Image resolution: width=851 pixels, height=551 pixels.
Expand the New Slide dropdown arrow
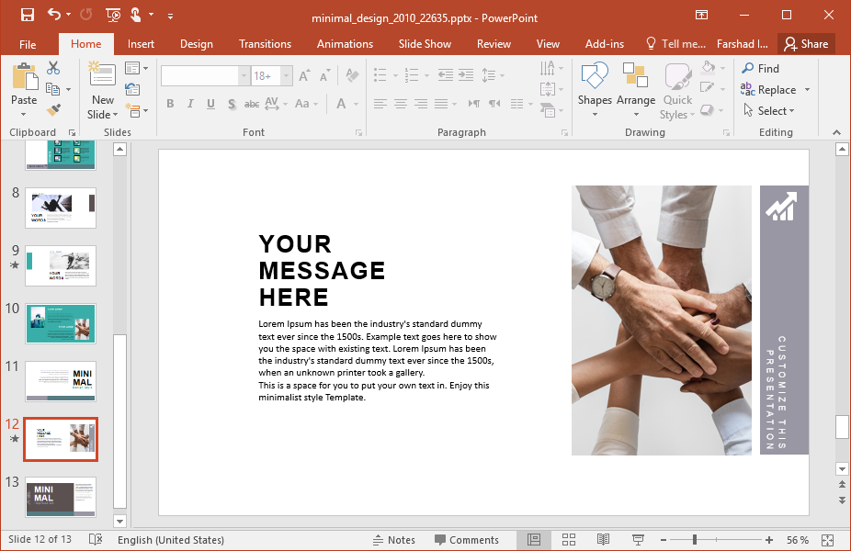[103, 115]
